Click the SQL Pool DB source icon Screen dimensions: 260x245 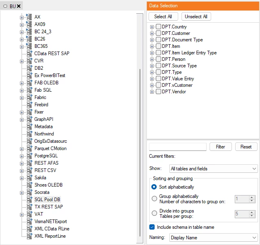[x=30, y=200]
